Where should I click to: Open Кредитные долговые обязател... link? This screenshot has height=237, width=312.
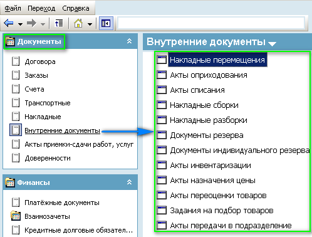[x=79, y=230]
